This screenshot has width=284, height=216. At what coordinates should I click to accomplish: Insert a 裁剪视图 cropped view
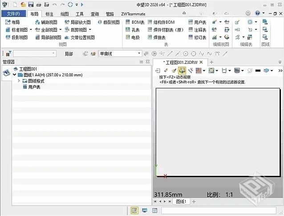tap(76, 30)
